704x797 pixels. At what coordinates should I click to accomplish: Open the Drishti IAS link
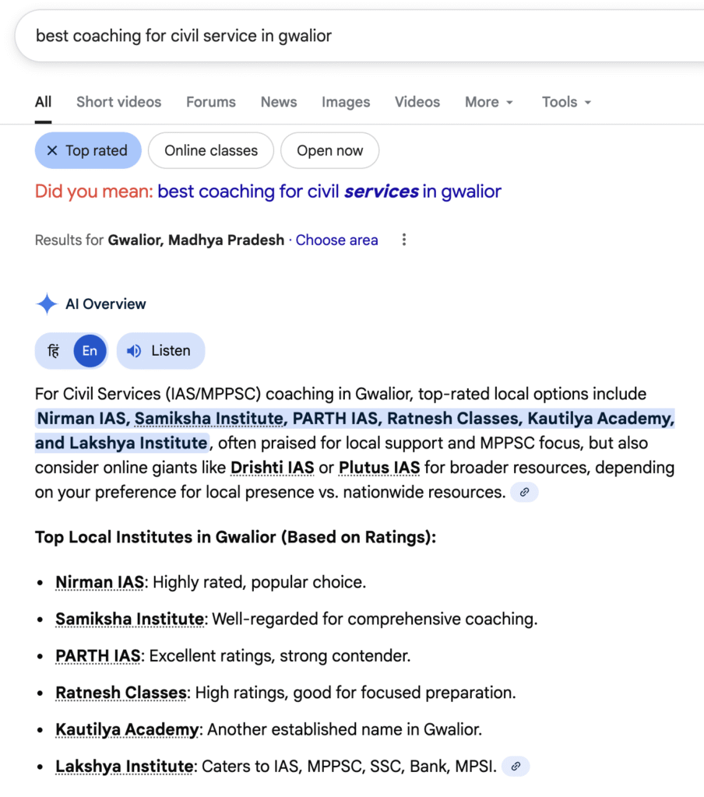coord(273,468)
